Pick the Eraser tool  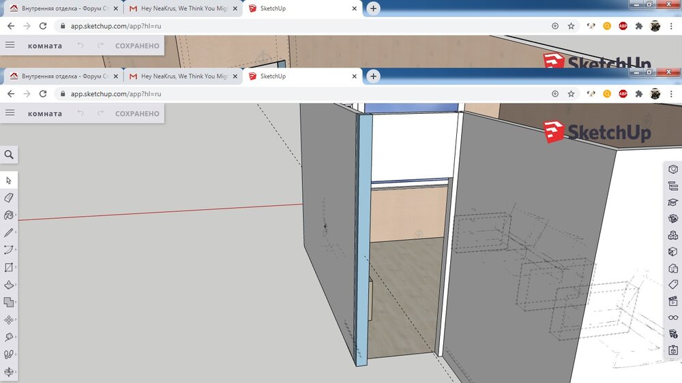(x=9, y=198)
